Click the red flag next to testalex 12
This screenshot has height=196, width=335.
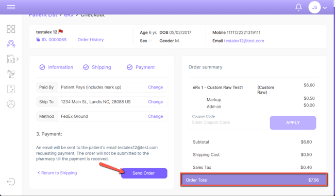61,32
